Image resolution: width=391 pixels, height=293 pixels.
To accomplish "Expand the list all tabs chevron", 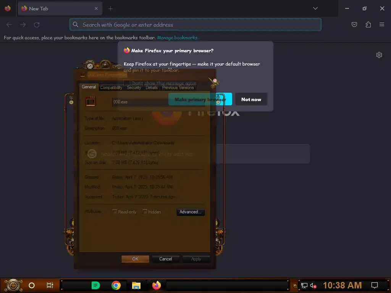I will tap(315, 8).
